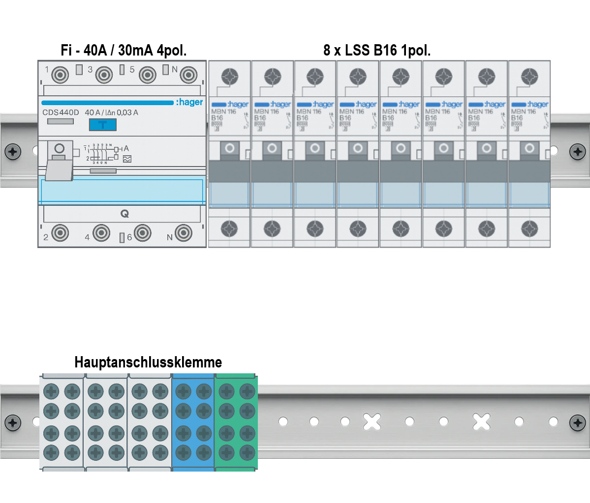This screenshot has width=590, height=503.
Task: Click the lower N terminal screw on RCD
Action: click(x=184, y=233)
